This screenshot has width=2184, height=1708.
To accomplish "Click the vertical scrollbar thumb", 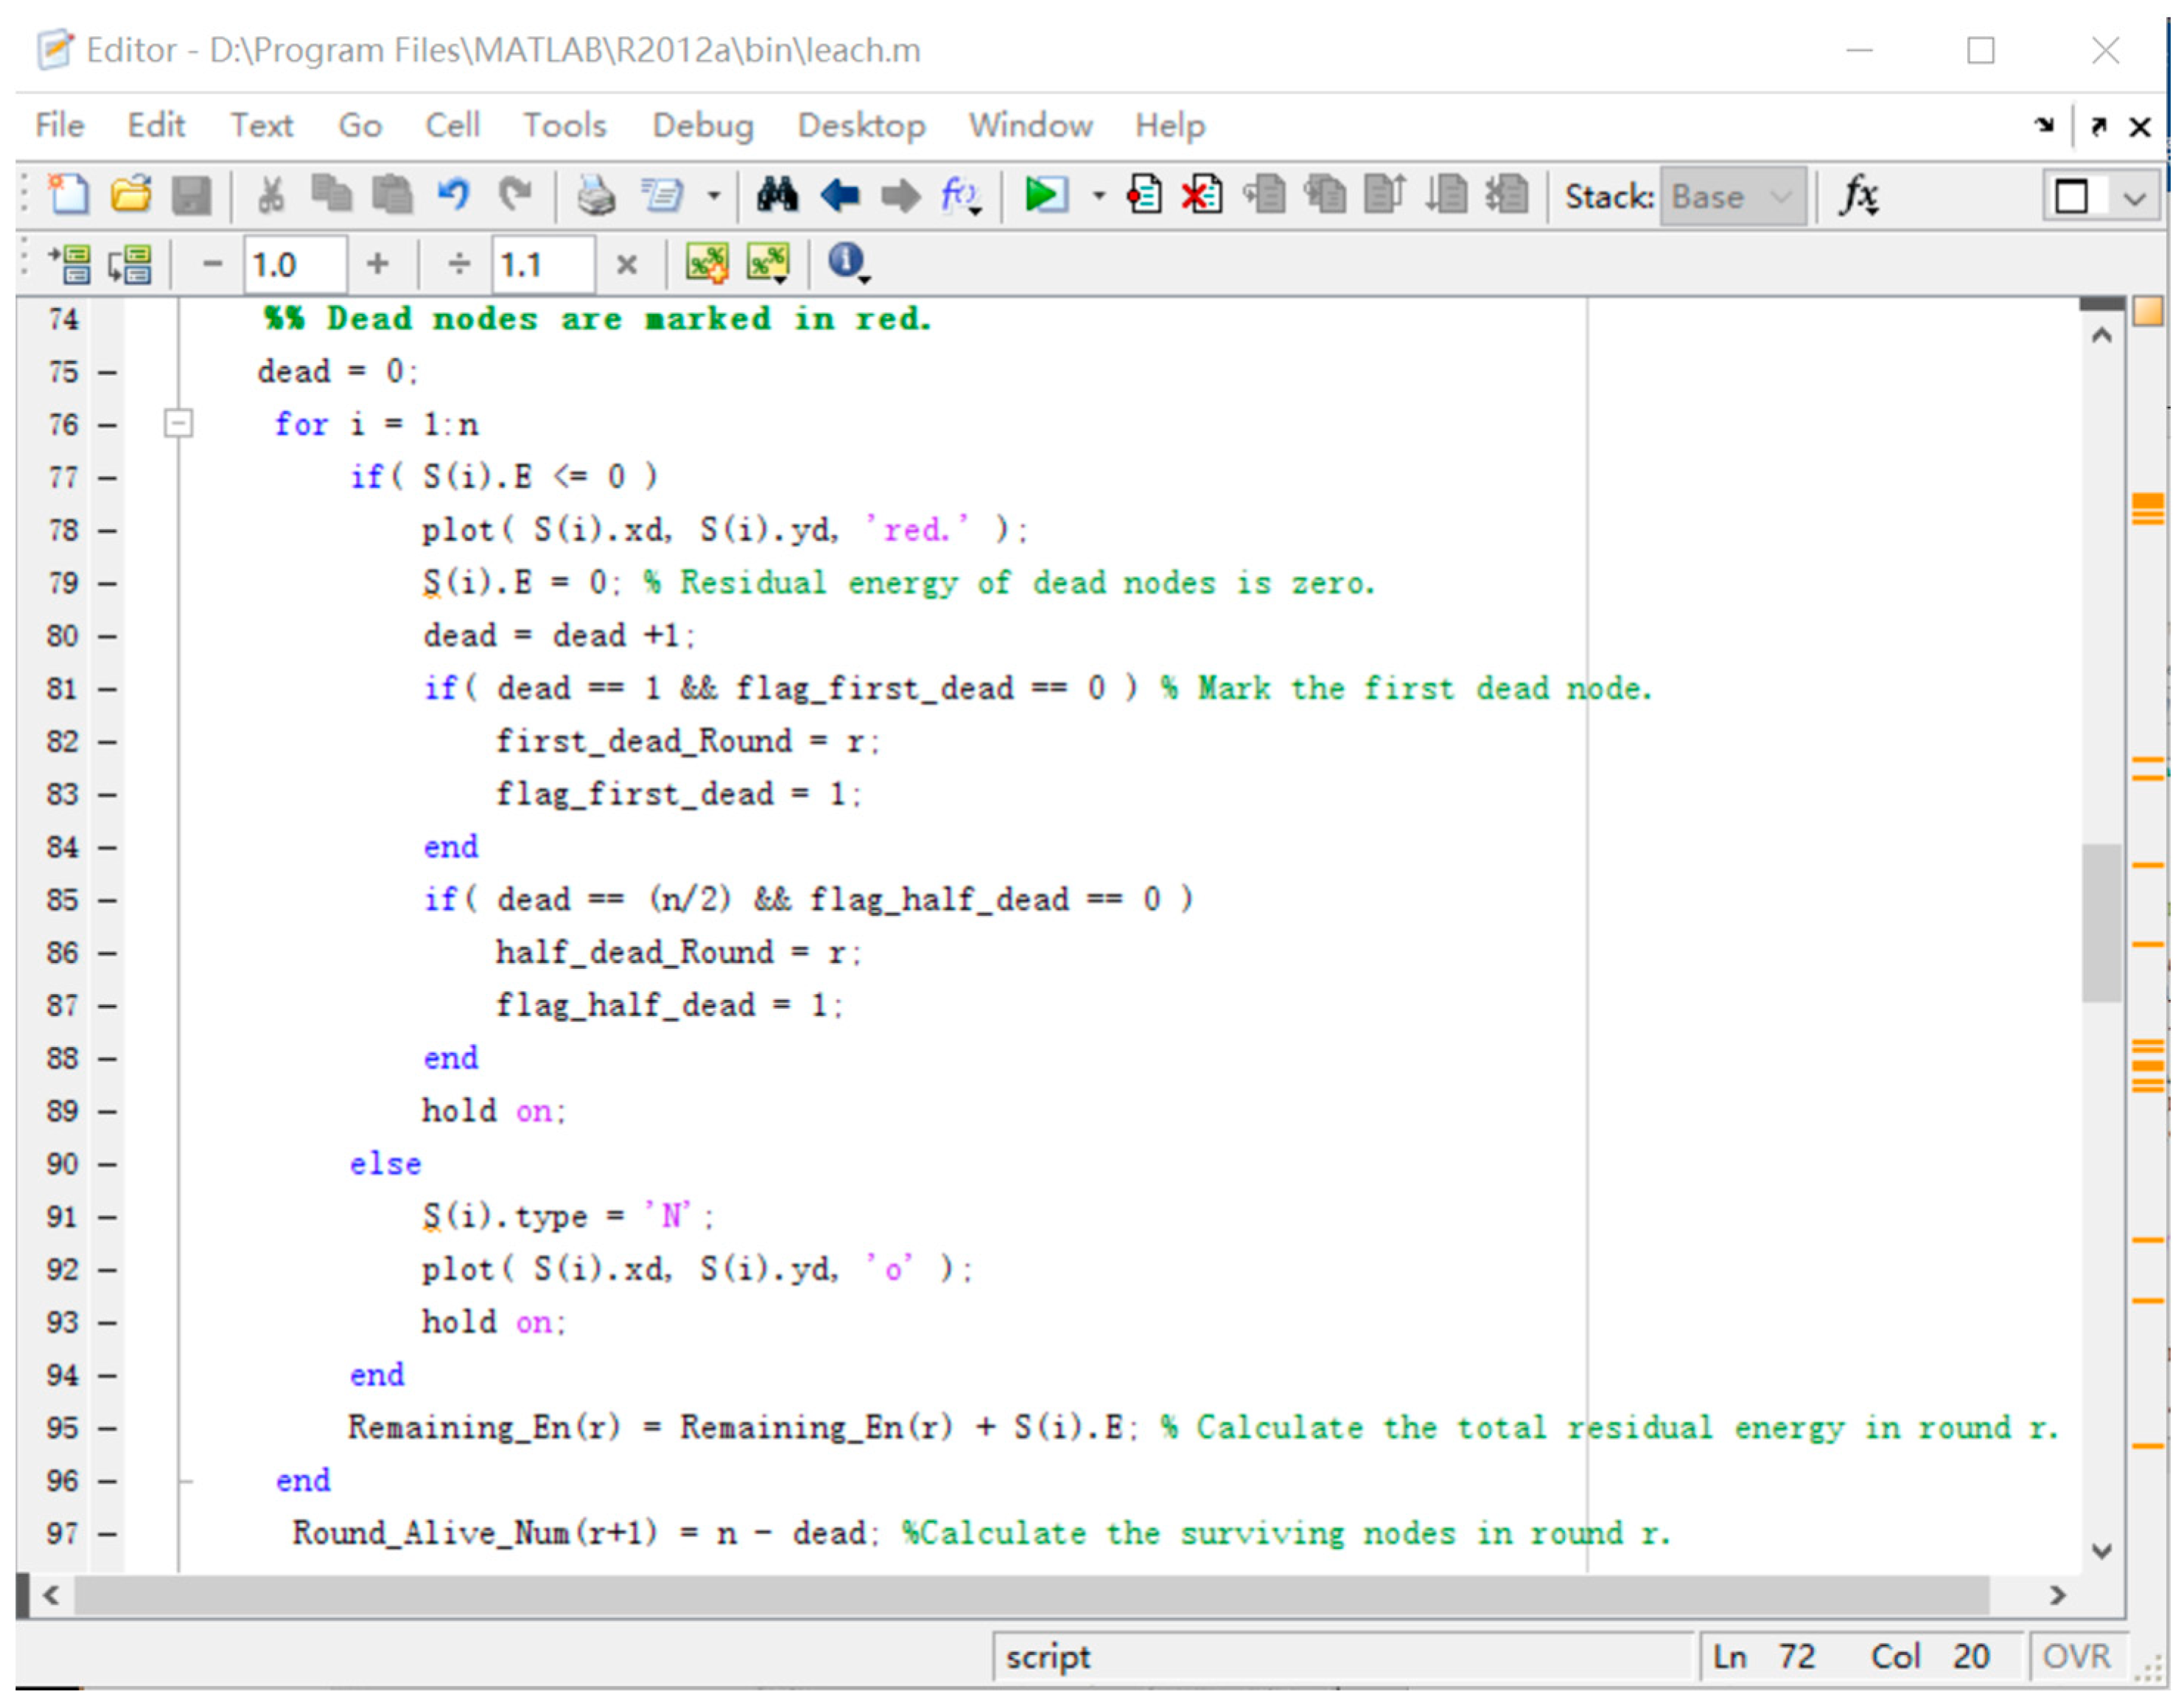I will point(2102,922).
